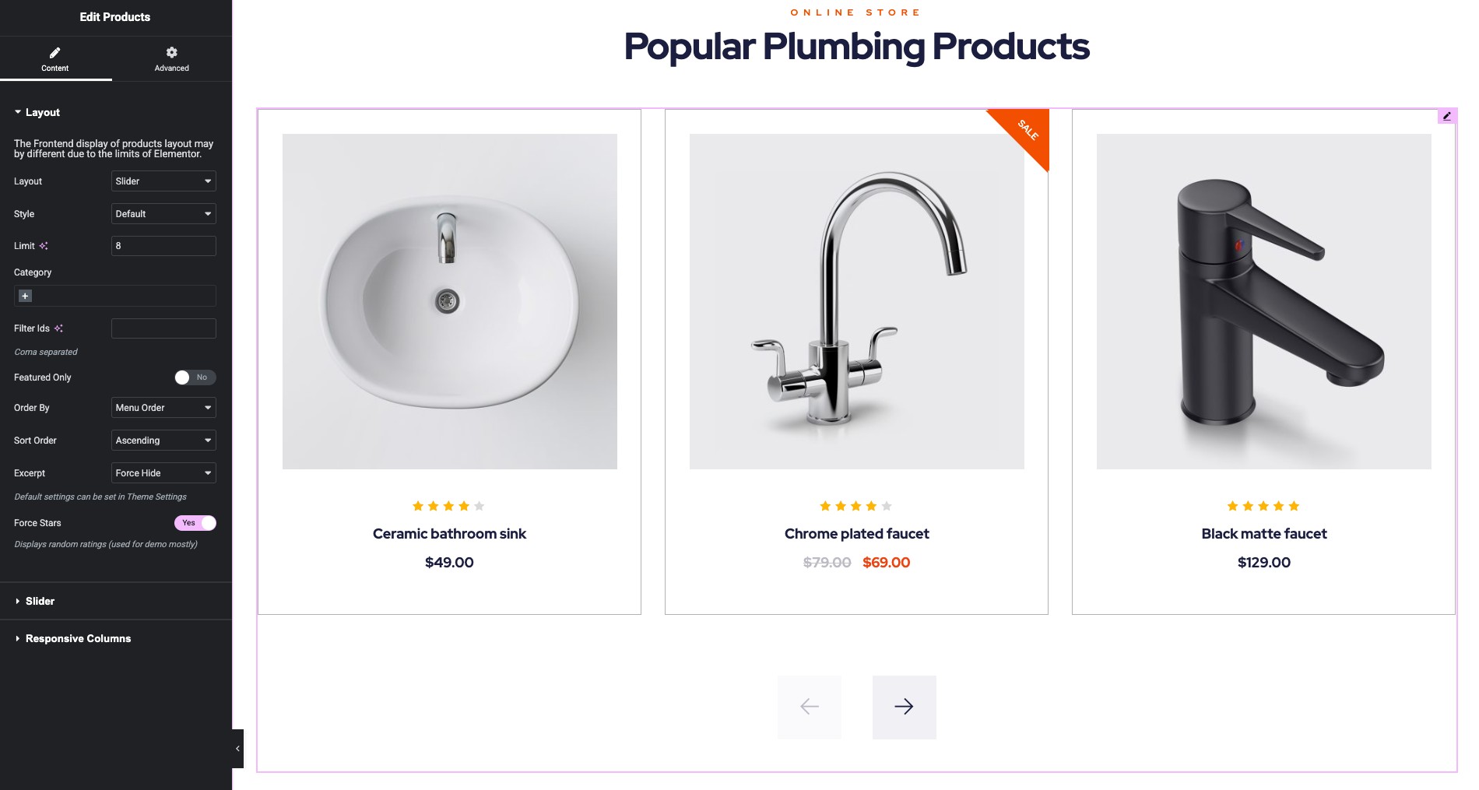Click the plus icon in Category field
1479x790 pixels.
pos(25,296)
